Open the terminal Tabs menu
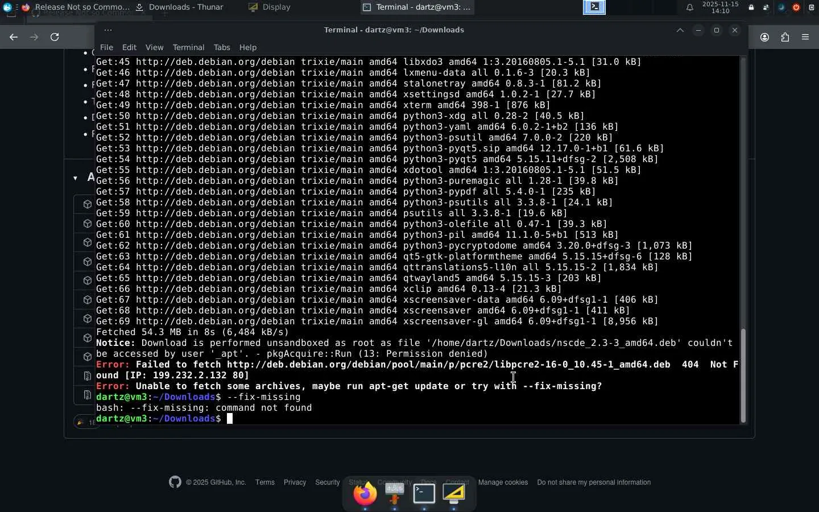The image size is (819, 512). 222,47
